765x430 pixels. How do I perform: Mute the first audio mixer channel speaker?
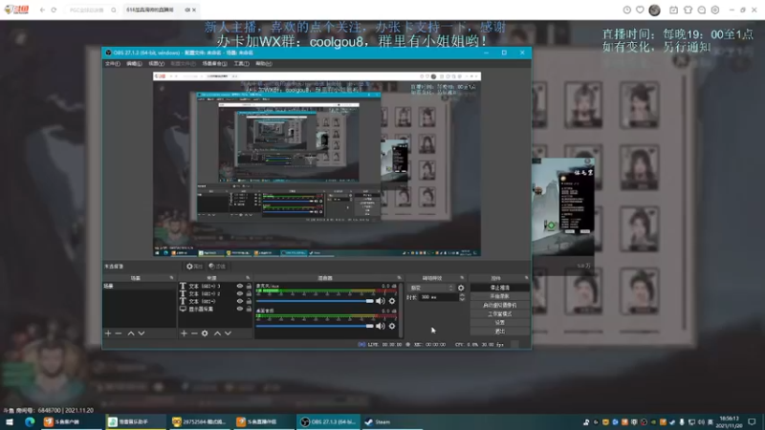click(380, 301)
